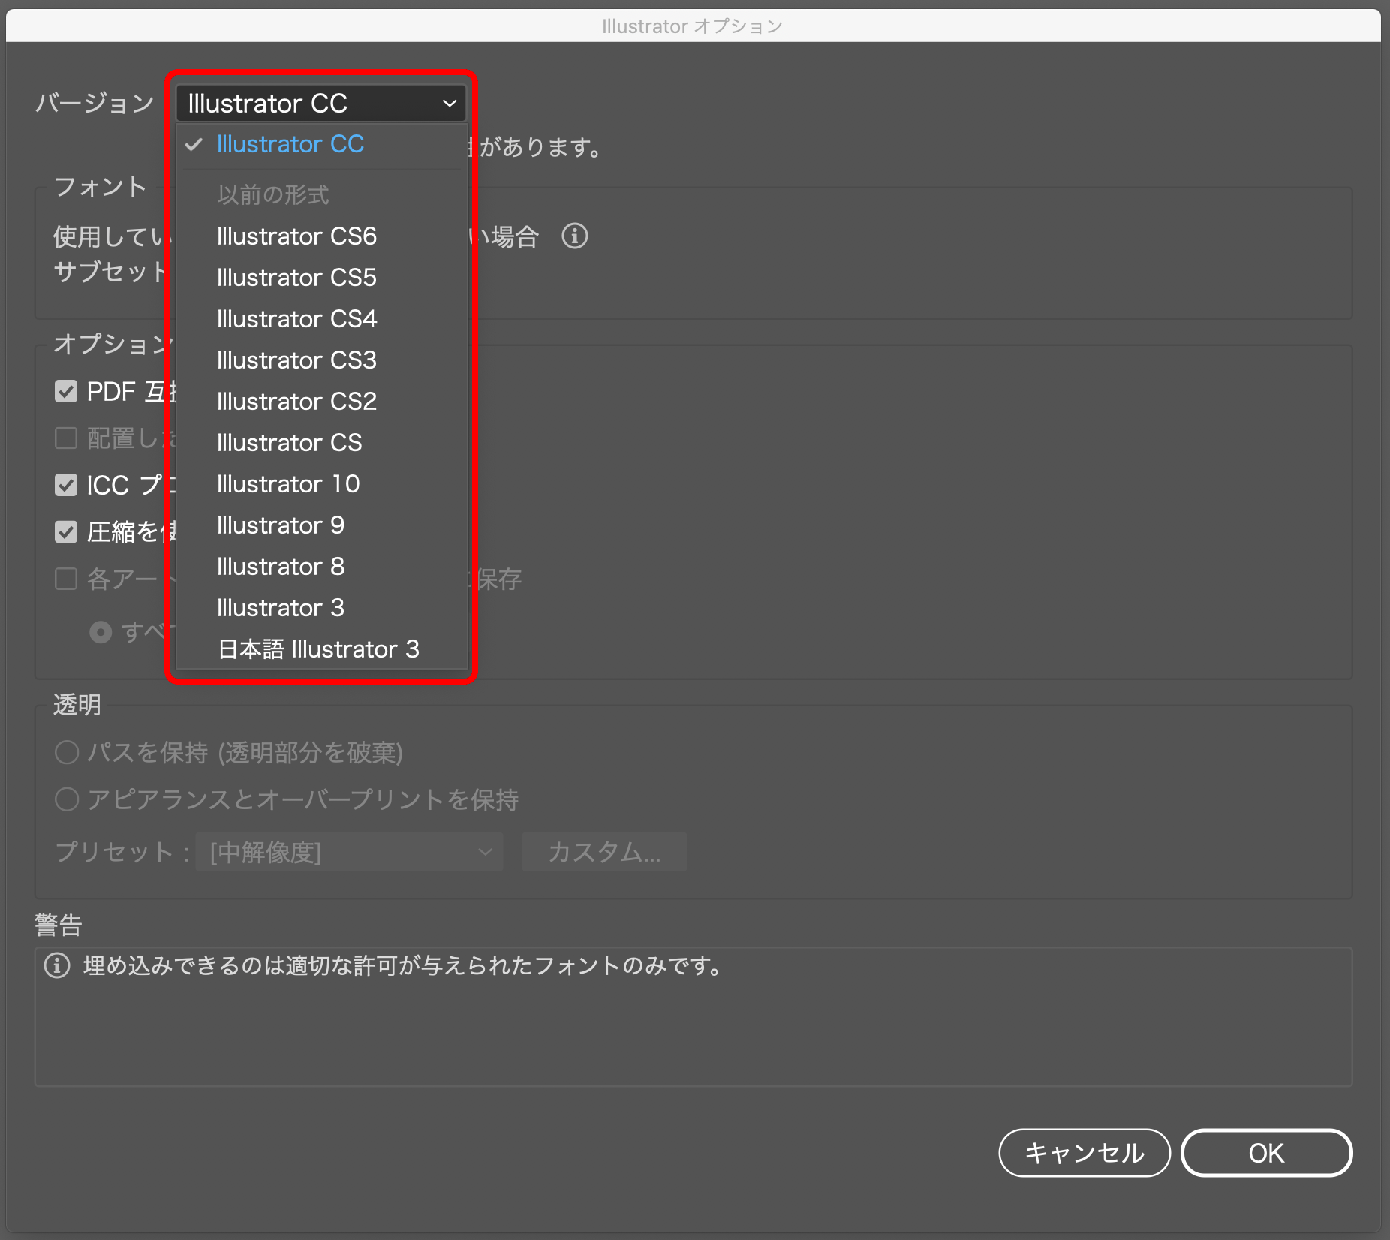
Task: Pick Illustrator 3 in version list
Action: click(321, 608)
